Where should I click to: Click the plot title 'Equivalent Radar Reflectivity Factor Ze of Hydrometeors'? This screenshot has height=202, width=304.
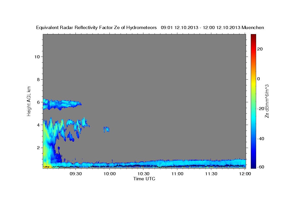pos(97,28)
